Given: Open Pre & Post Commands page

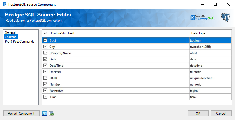Looking at the screenshot, I should pos(20,42).
